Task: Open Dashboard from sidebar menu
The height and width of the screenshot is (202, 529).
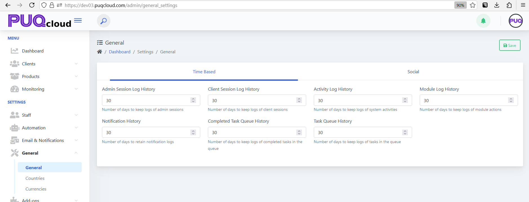Action: [x=33, y=51]
